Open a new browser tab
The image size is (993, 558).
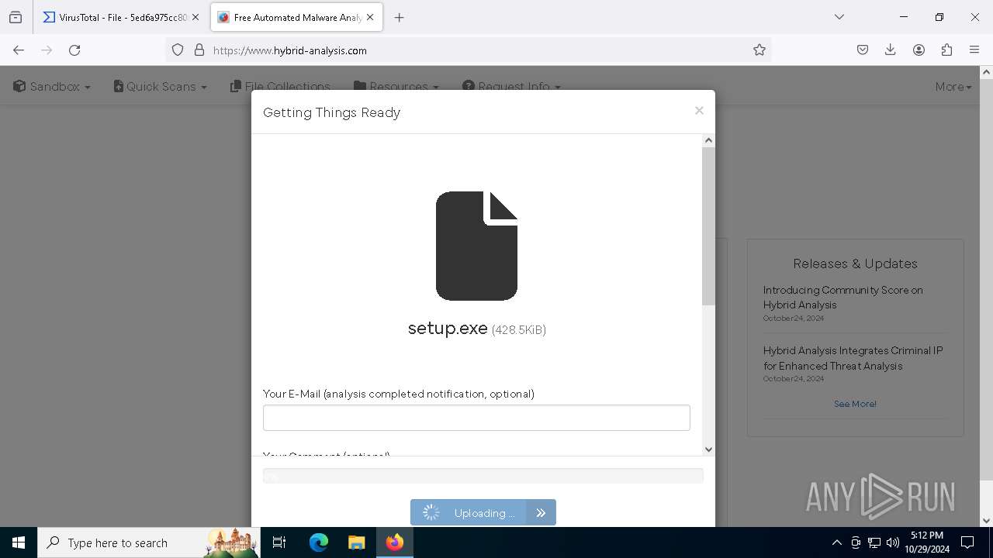pyautogui.click(x=400, y=17)
